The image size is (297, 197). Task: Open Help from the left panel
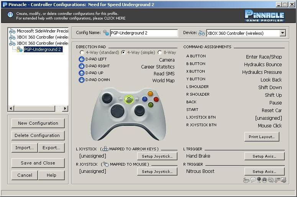[x=51, y=175]
